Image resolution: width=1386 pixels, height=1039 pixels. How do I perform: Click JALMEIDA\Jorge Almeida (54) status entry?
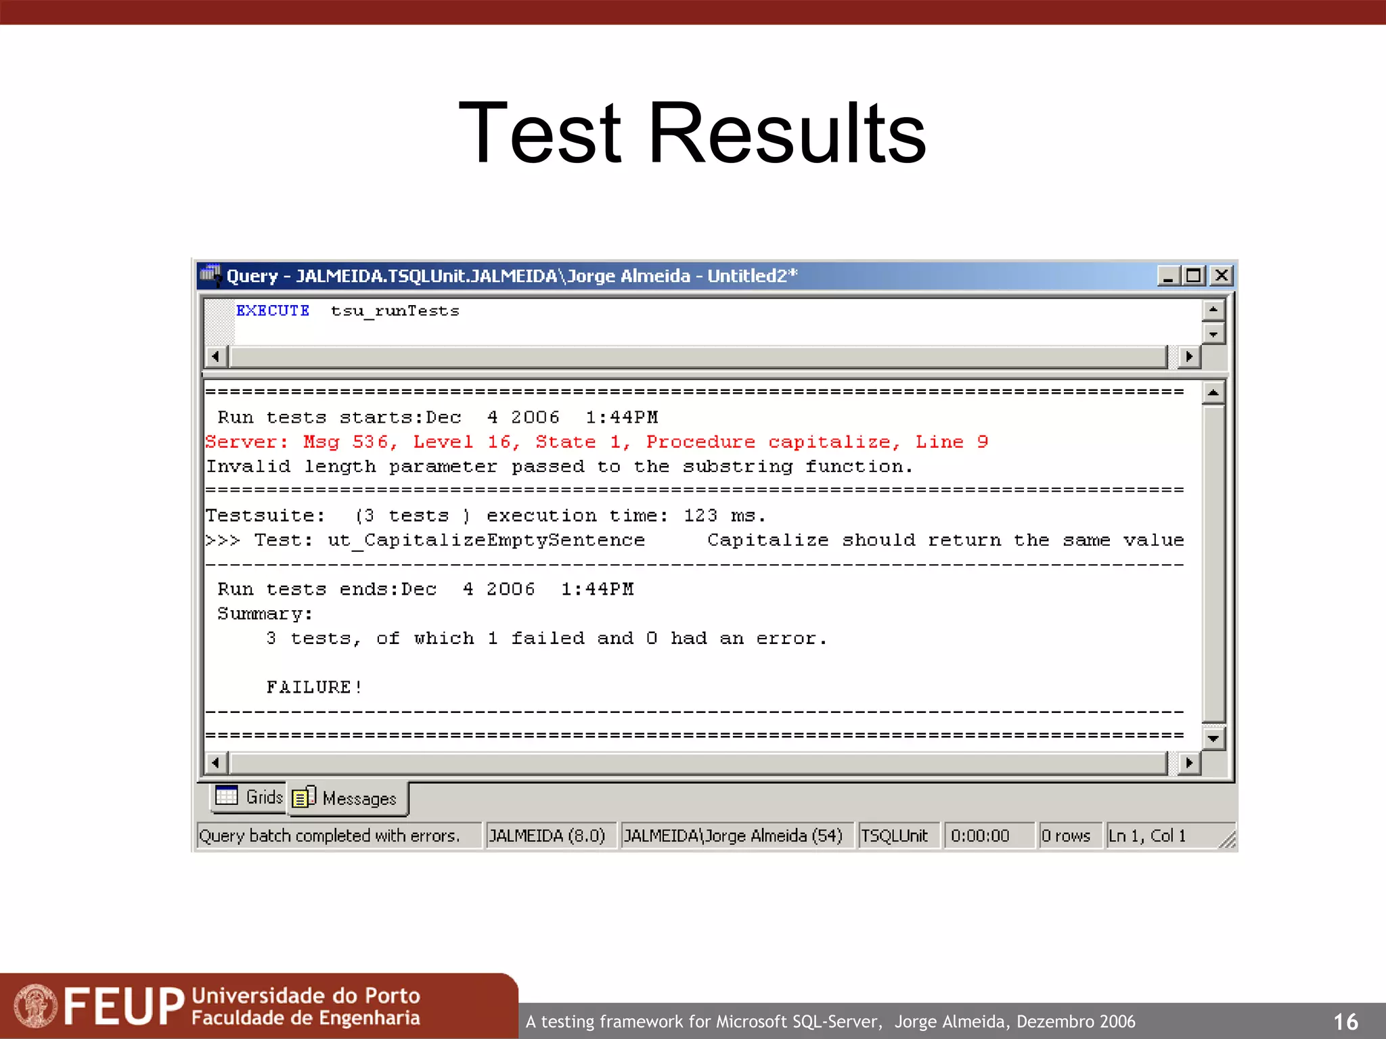[736, 835]
